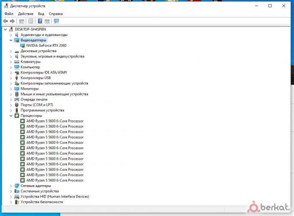Click the Forward arrow toolbar icon
Screen dimensions: 294x216
(x=12, y=21)
